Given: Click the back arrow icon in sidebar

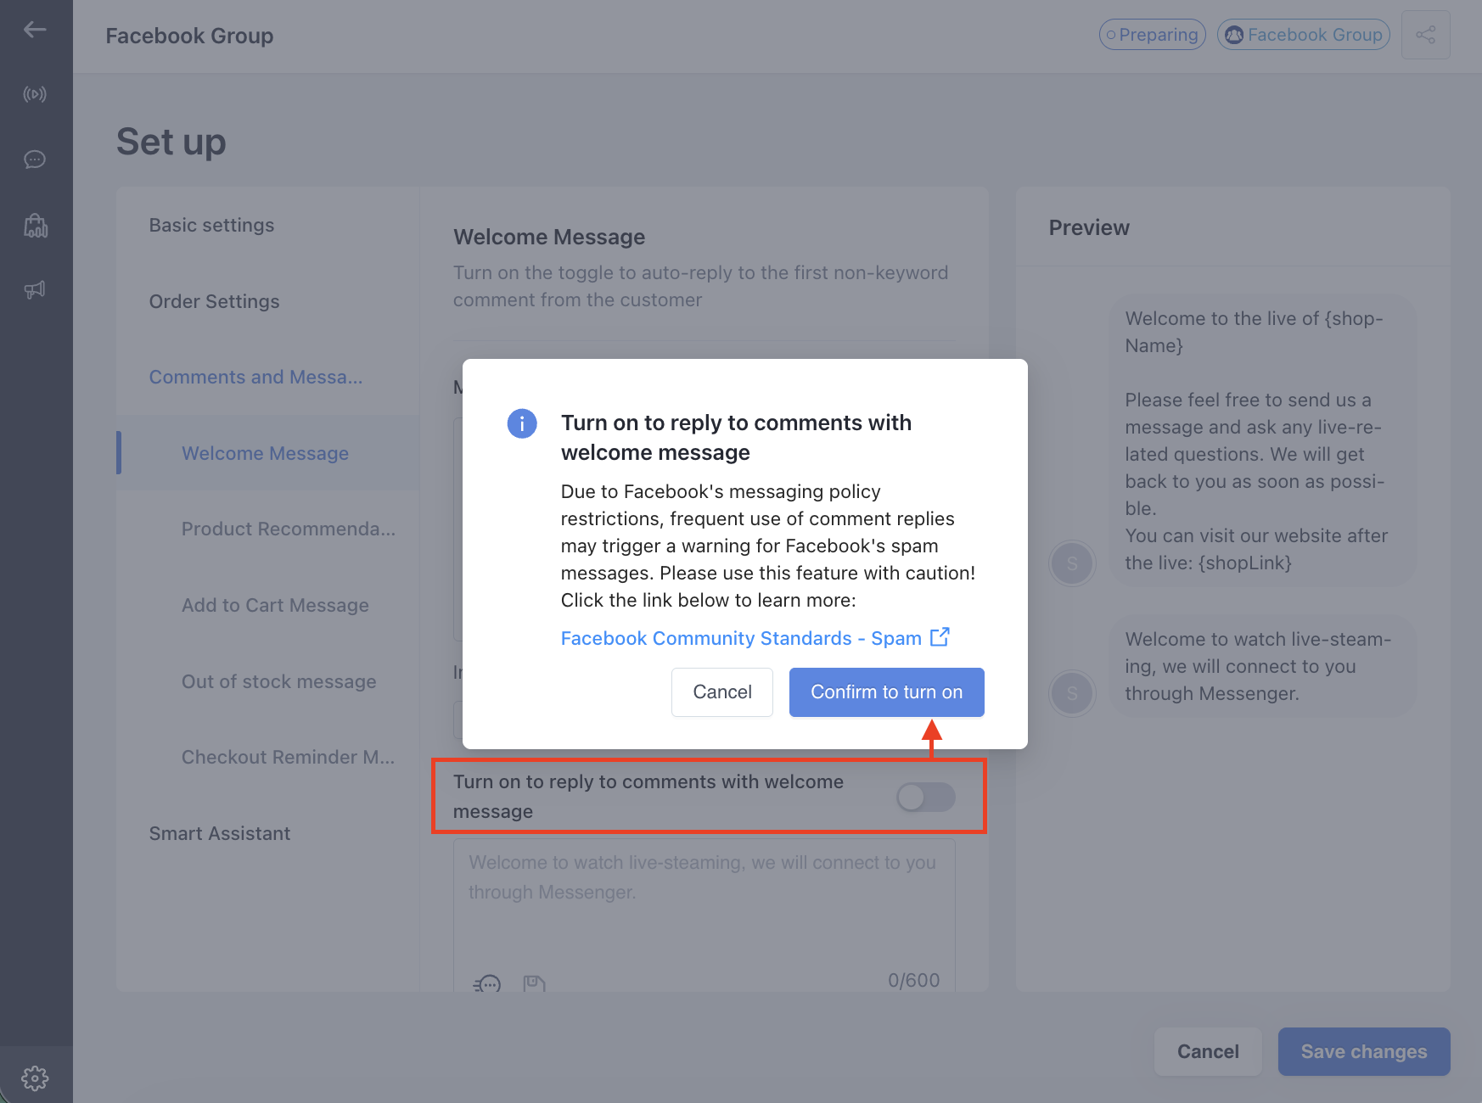Looking at the screenshot, I should tap(35, 30).
